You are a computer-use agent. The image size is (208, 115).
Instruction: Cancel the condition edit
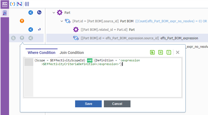[117, 104]
